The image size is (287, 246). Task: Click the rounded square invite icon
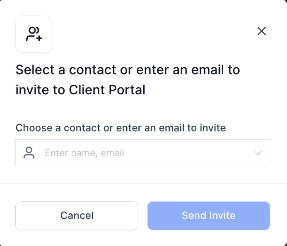pos(34,34)
